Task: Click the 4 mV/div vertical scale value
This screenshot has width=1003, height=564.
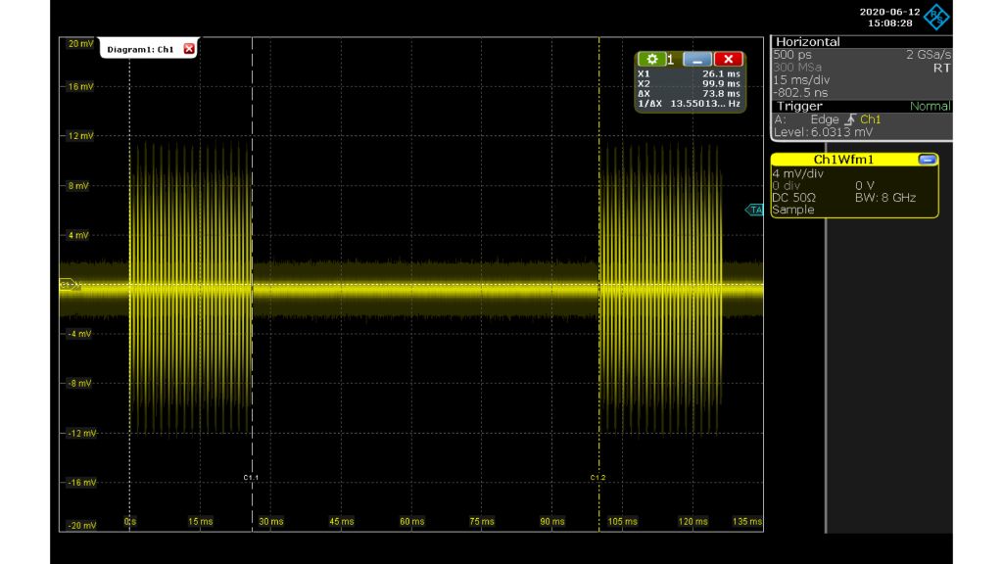Action: (x=797, y=173)
